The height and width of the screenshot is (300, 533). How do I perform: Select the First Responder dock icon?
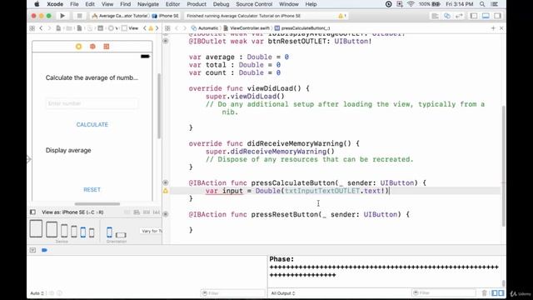click(x=92, y=47)
